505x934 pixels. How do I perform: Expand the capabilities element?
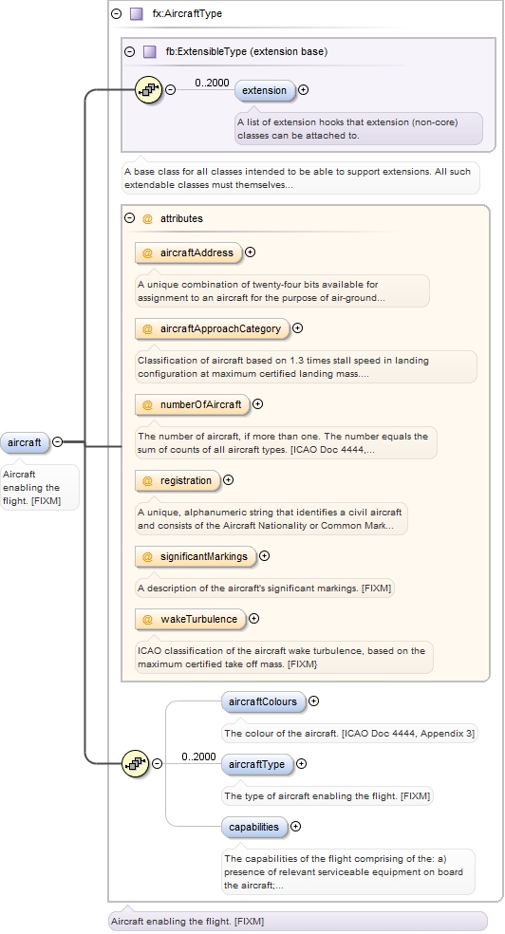coord(295,827)
